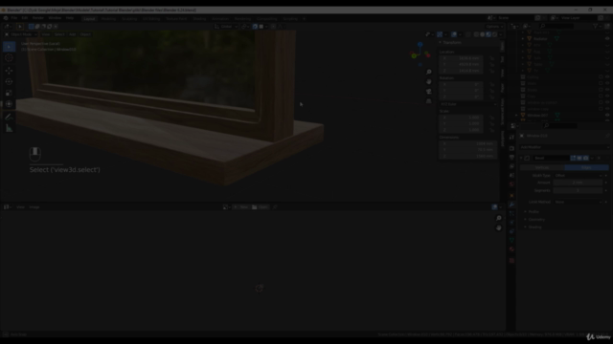Click the viewport pan hand icon

click(429, 82)
